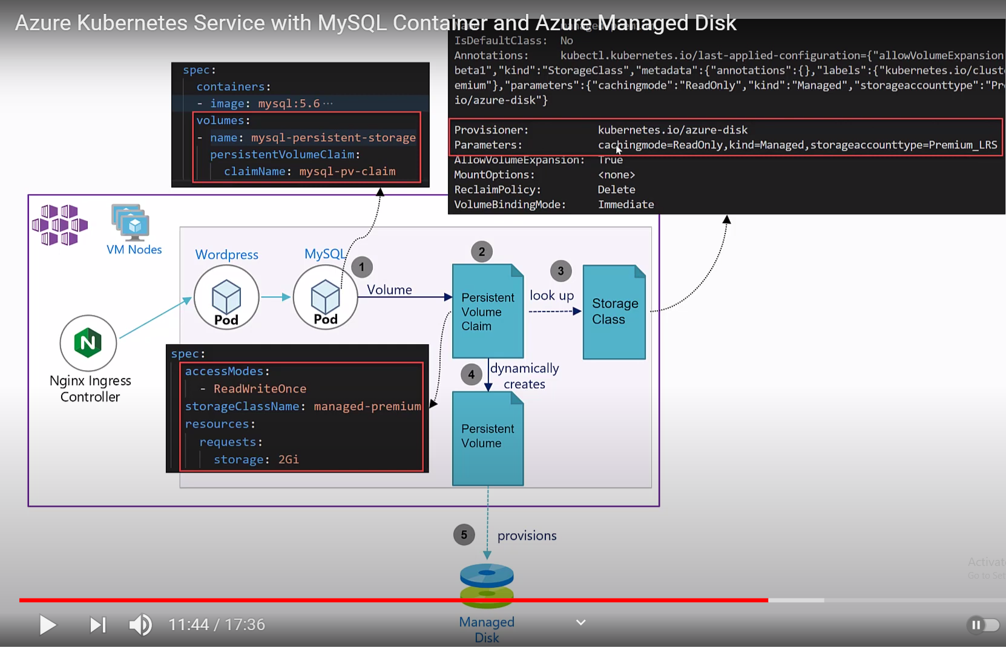Click the 'ReclaimPolicy:' Delete row
Image resolution: width=1006 pixels, height=647 pixels.
click(545, 190)
